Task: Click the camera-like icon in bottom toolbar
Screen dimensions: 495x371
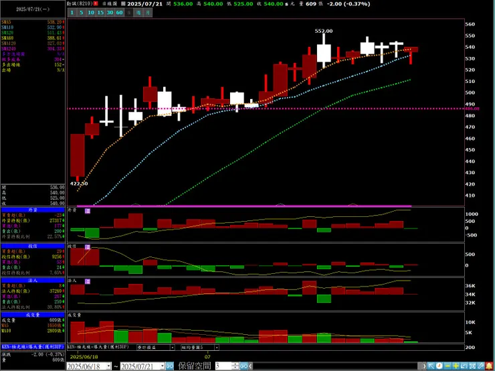Action: point(472,366)
